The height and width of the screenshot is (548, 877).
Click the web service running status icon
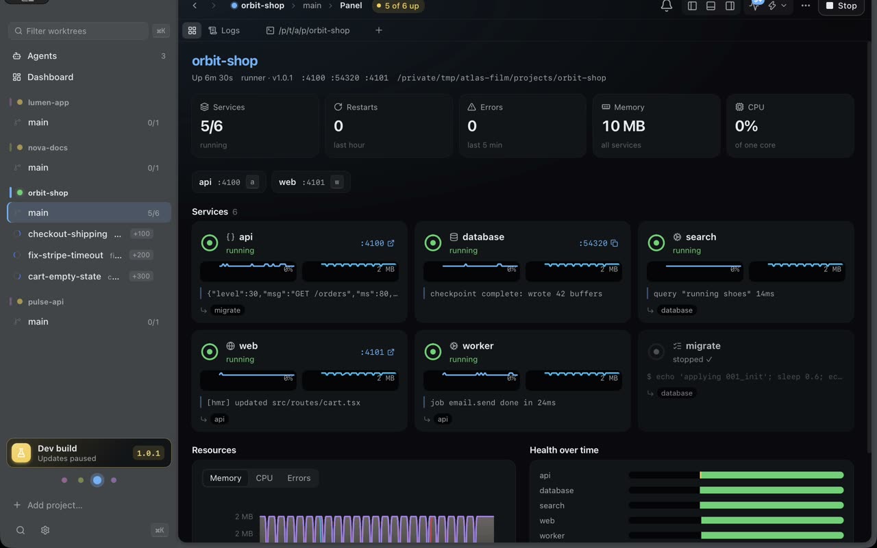coord(210,351)
